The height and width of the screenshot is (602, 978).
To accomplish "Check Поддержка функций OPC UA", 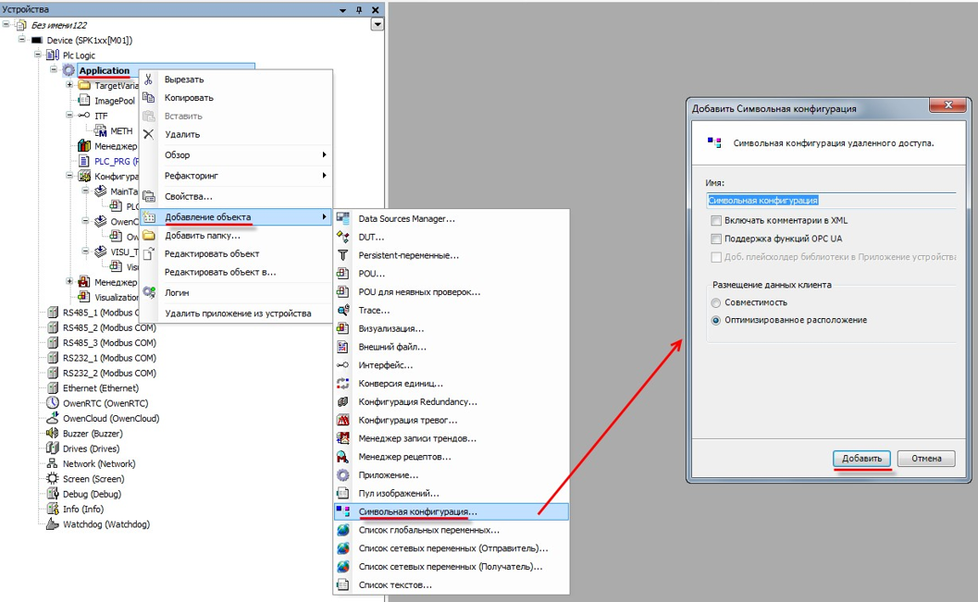I will [716, 239].
